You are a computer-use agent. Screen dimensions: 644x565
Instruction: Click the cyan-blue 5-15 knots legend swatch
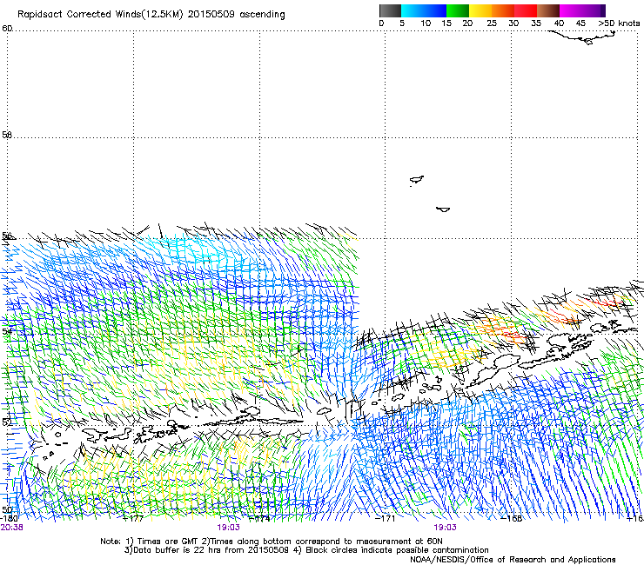(x=424, y=10)
